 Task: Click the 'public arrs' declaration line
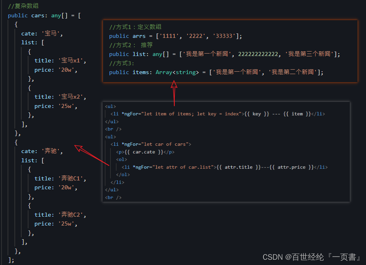point(176,36)
